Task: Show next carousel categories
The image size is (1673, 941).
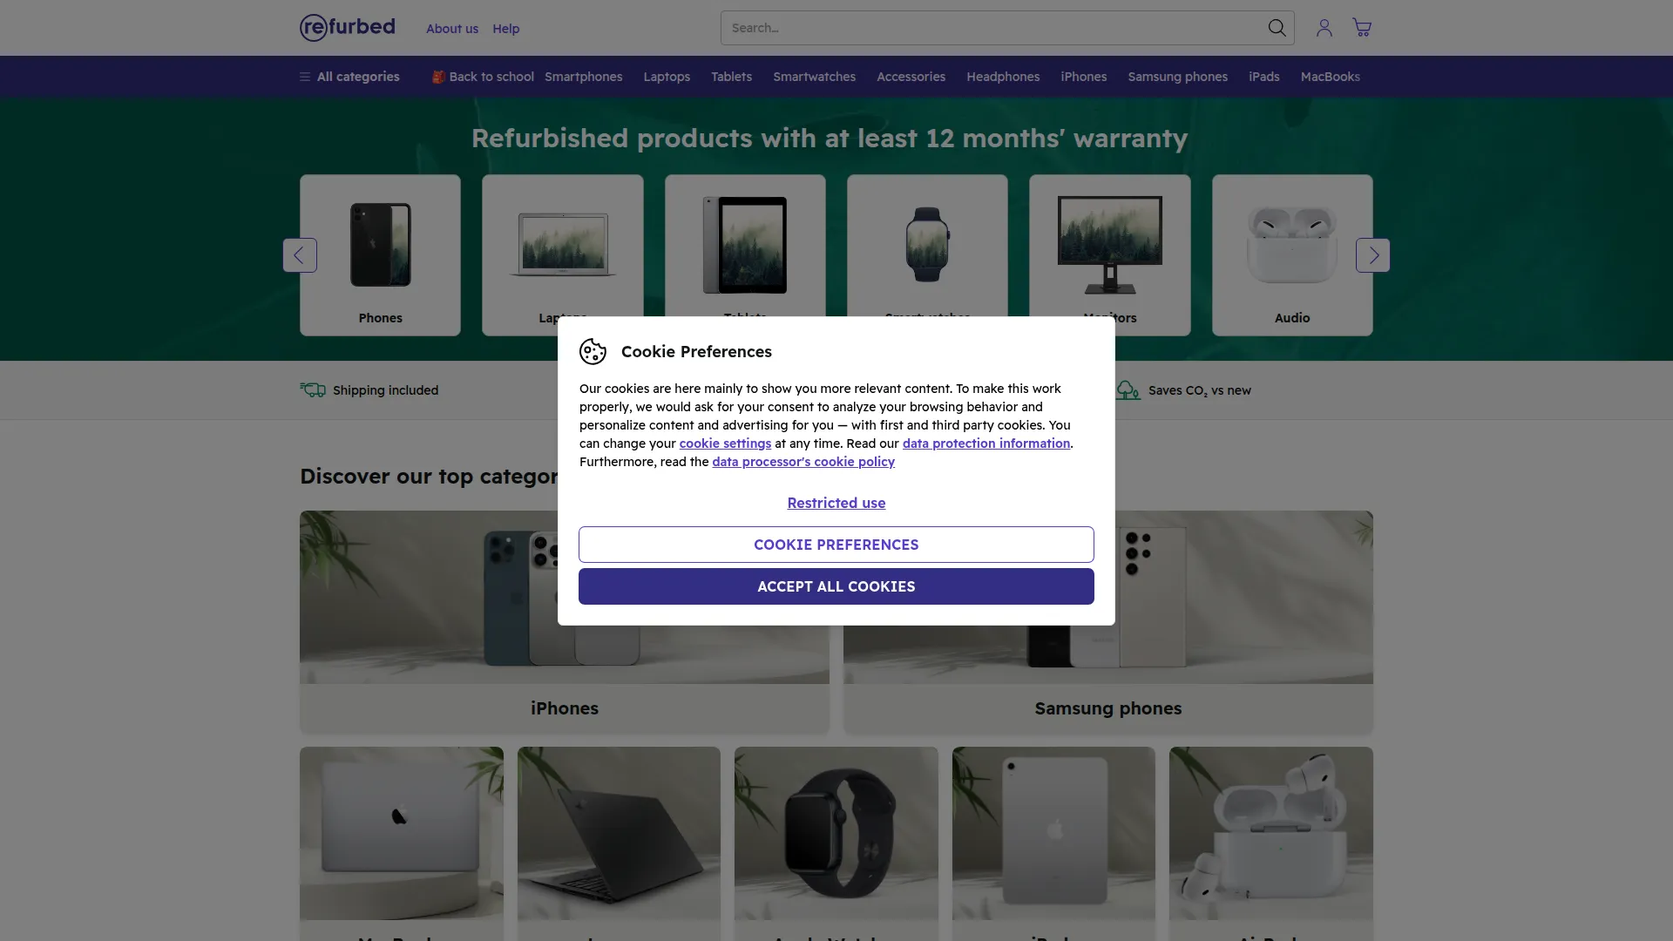Action: pos(1373,255)
